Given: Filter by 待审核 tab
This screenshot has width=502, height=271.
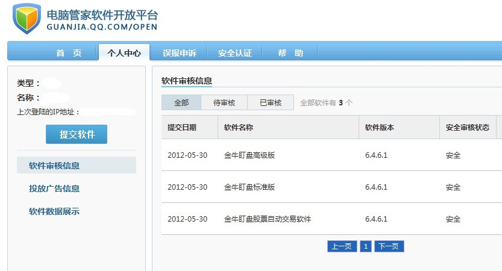Looking at the screenshot, I should coord(224,103).
